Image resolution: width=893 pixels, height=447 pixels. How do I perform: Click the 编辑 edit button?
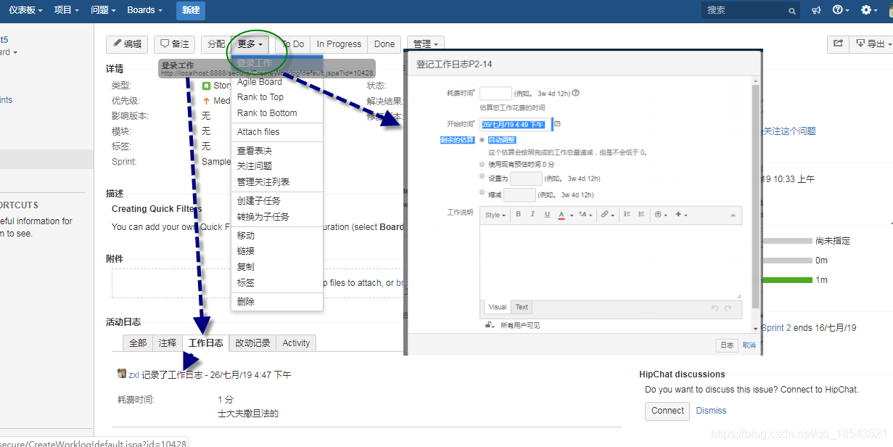point(127,44)
